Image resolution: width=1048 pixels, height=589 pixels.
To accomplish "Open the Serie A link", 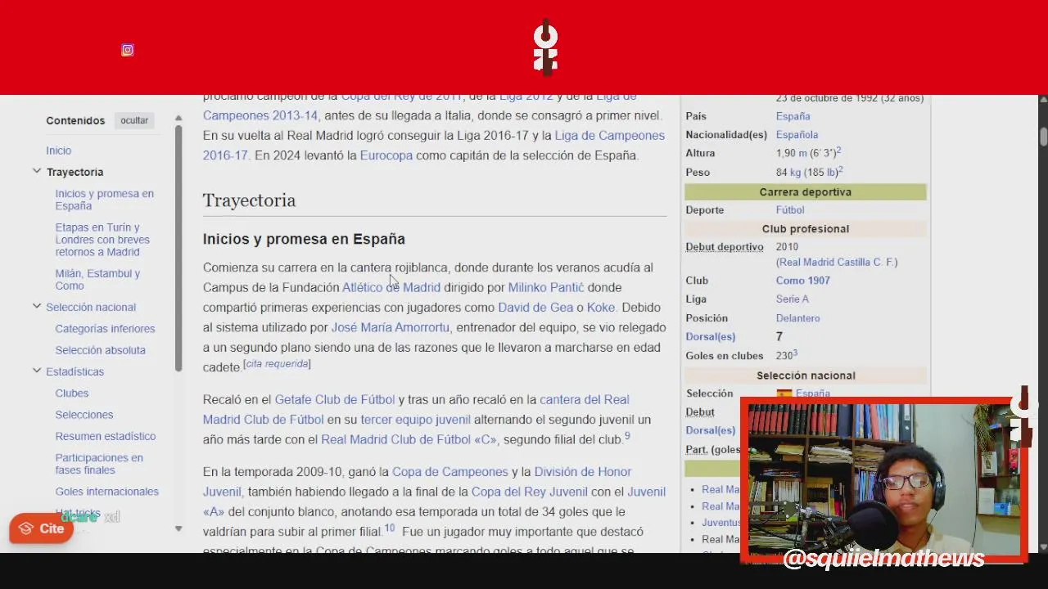I will tap(793, 299).
